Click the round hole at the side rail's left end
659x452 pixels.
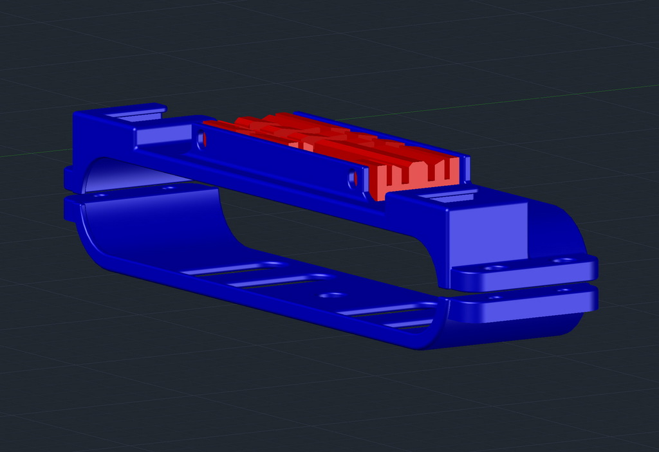(x=201, y=139)
